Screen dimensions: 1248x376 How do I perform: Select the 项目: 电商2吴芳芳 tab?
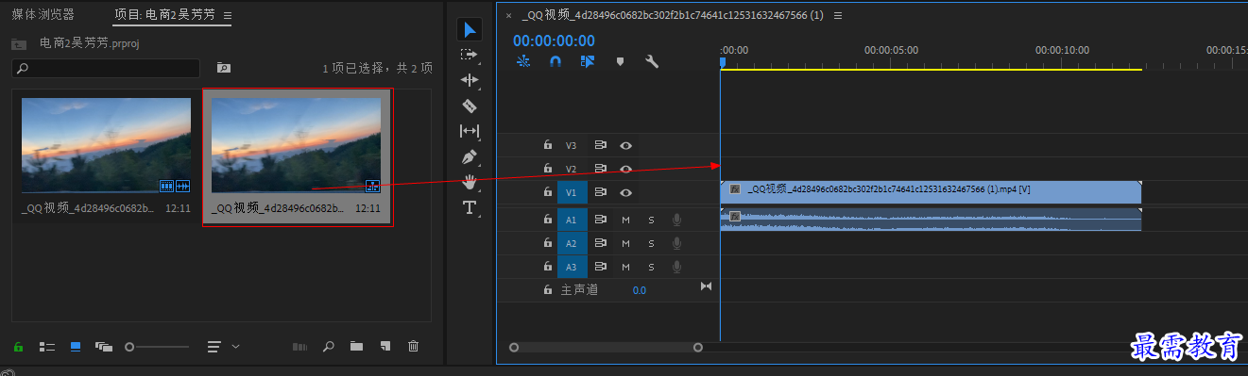[x=164, y=15]
